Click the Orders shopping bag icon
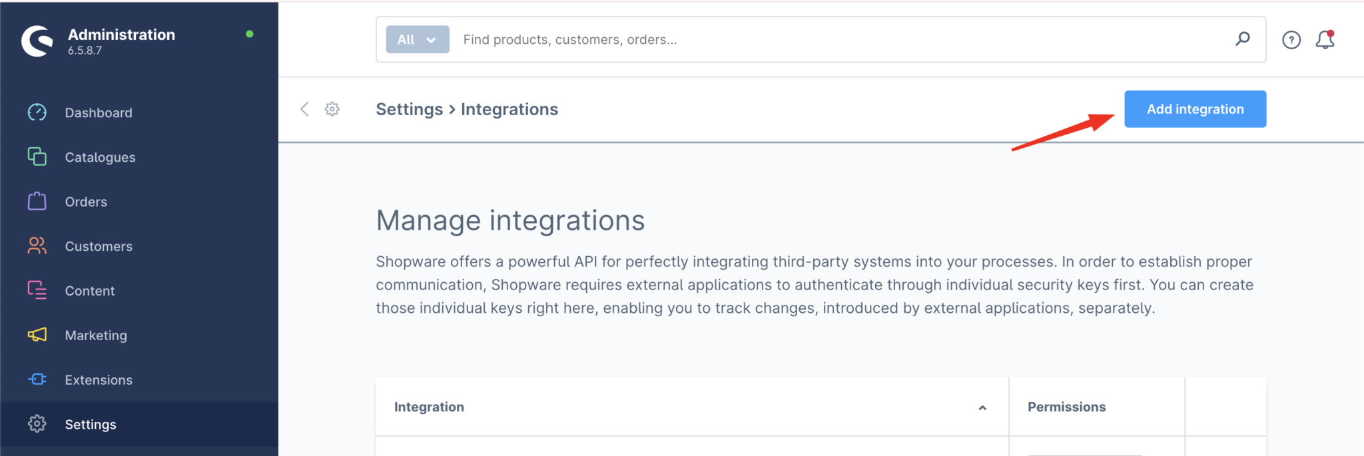1364x456 pixels. click(37, 201)
